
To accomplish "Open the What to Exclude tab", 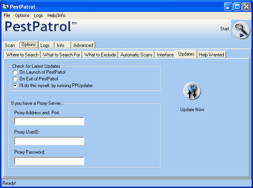I will (100, 55).
